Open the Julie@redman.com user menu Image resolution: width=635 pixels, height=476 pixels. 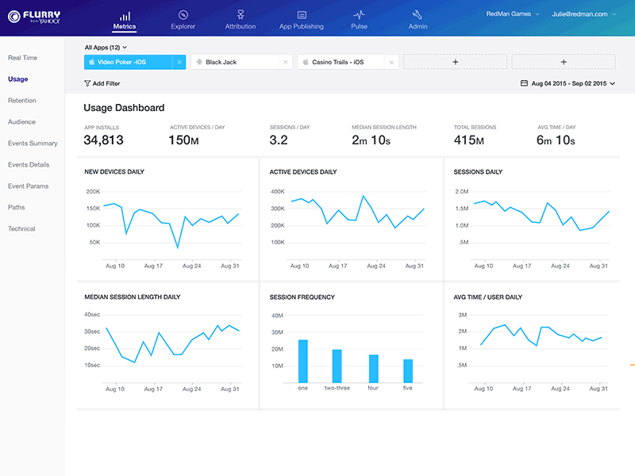tap(583, 13)
